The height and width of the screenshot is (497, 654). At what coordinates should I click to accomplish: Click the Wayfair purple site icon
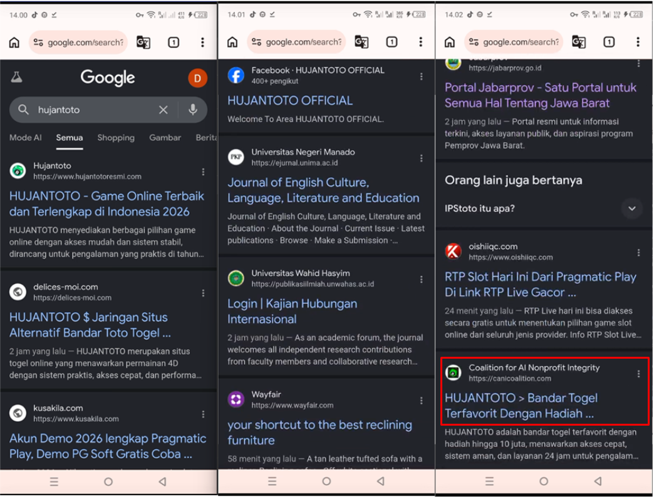click(x=236, y=399)
